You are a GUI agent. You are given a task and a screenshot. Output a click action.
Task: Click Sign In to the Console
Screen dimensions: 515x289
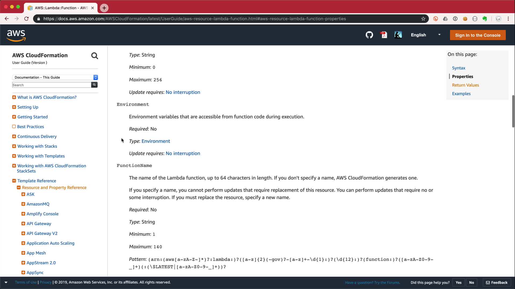click(x=477, y=35)
